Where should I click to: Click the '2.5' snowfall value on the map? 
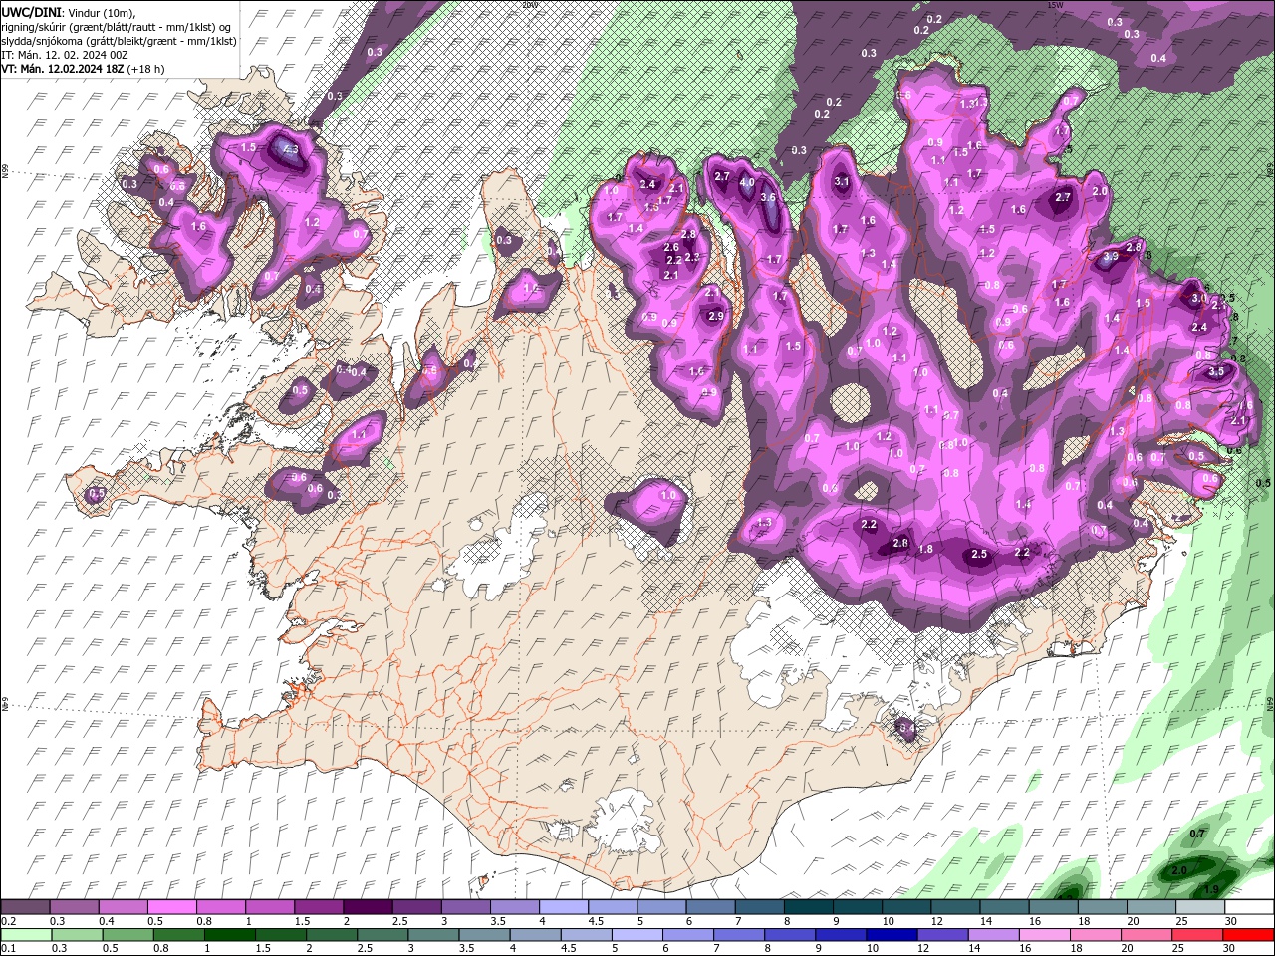(979, 554)
